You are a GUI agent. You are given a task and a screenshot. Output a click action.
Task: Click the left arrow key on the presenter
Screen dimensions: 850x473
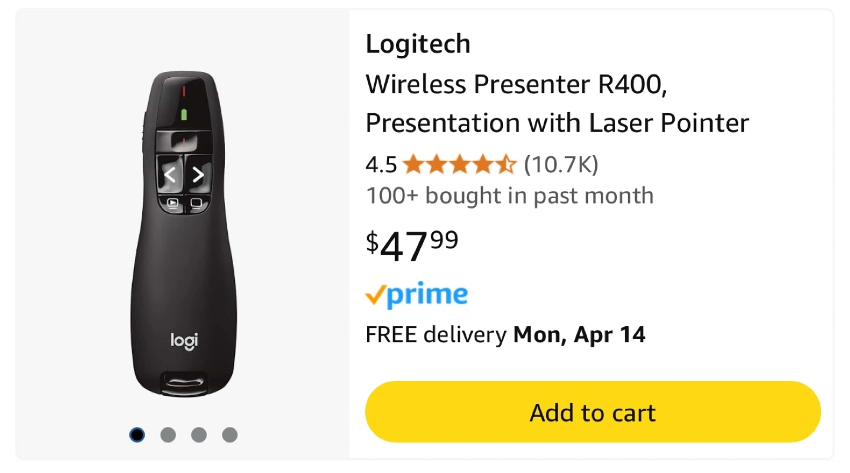(170, 175)
